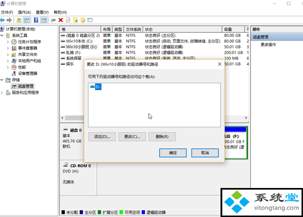This screenshot has height=217, width=303.
Task: Click the yellow folder-up toolbar icon
Action: click(76, 20)
